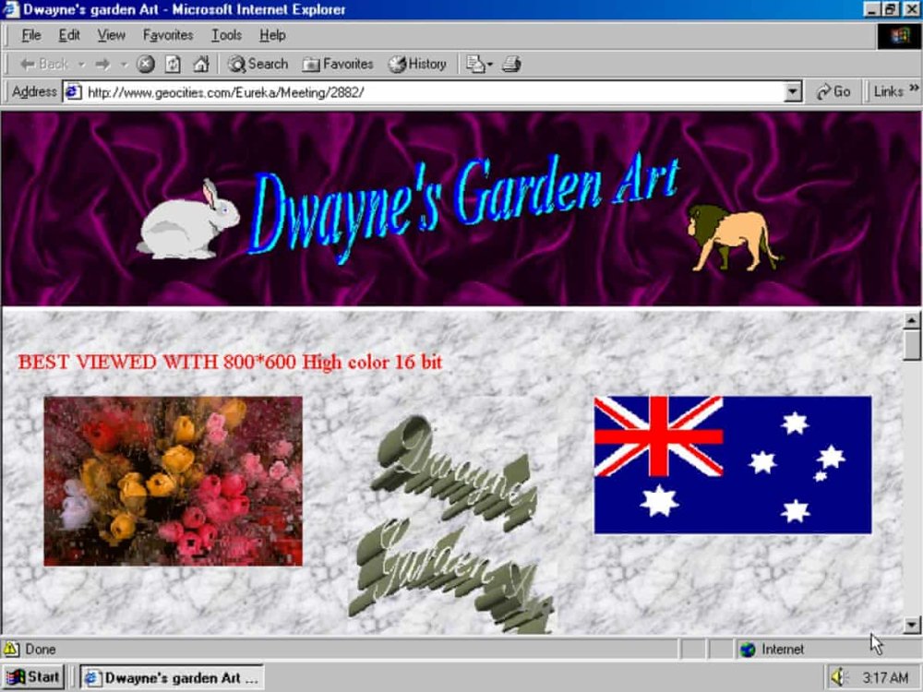Open the Tools menu

click(227, 35)
